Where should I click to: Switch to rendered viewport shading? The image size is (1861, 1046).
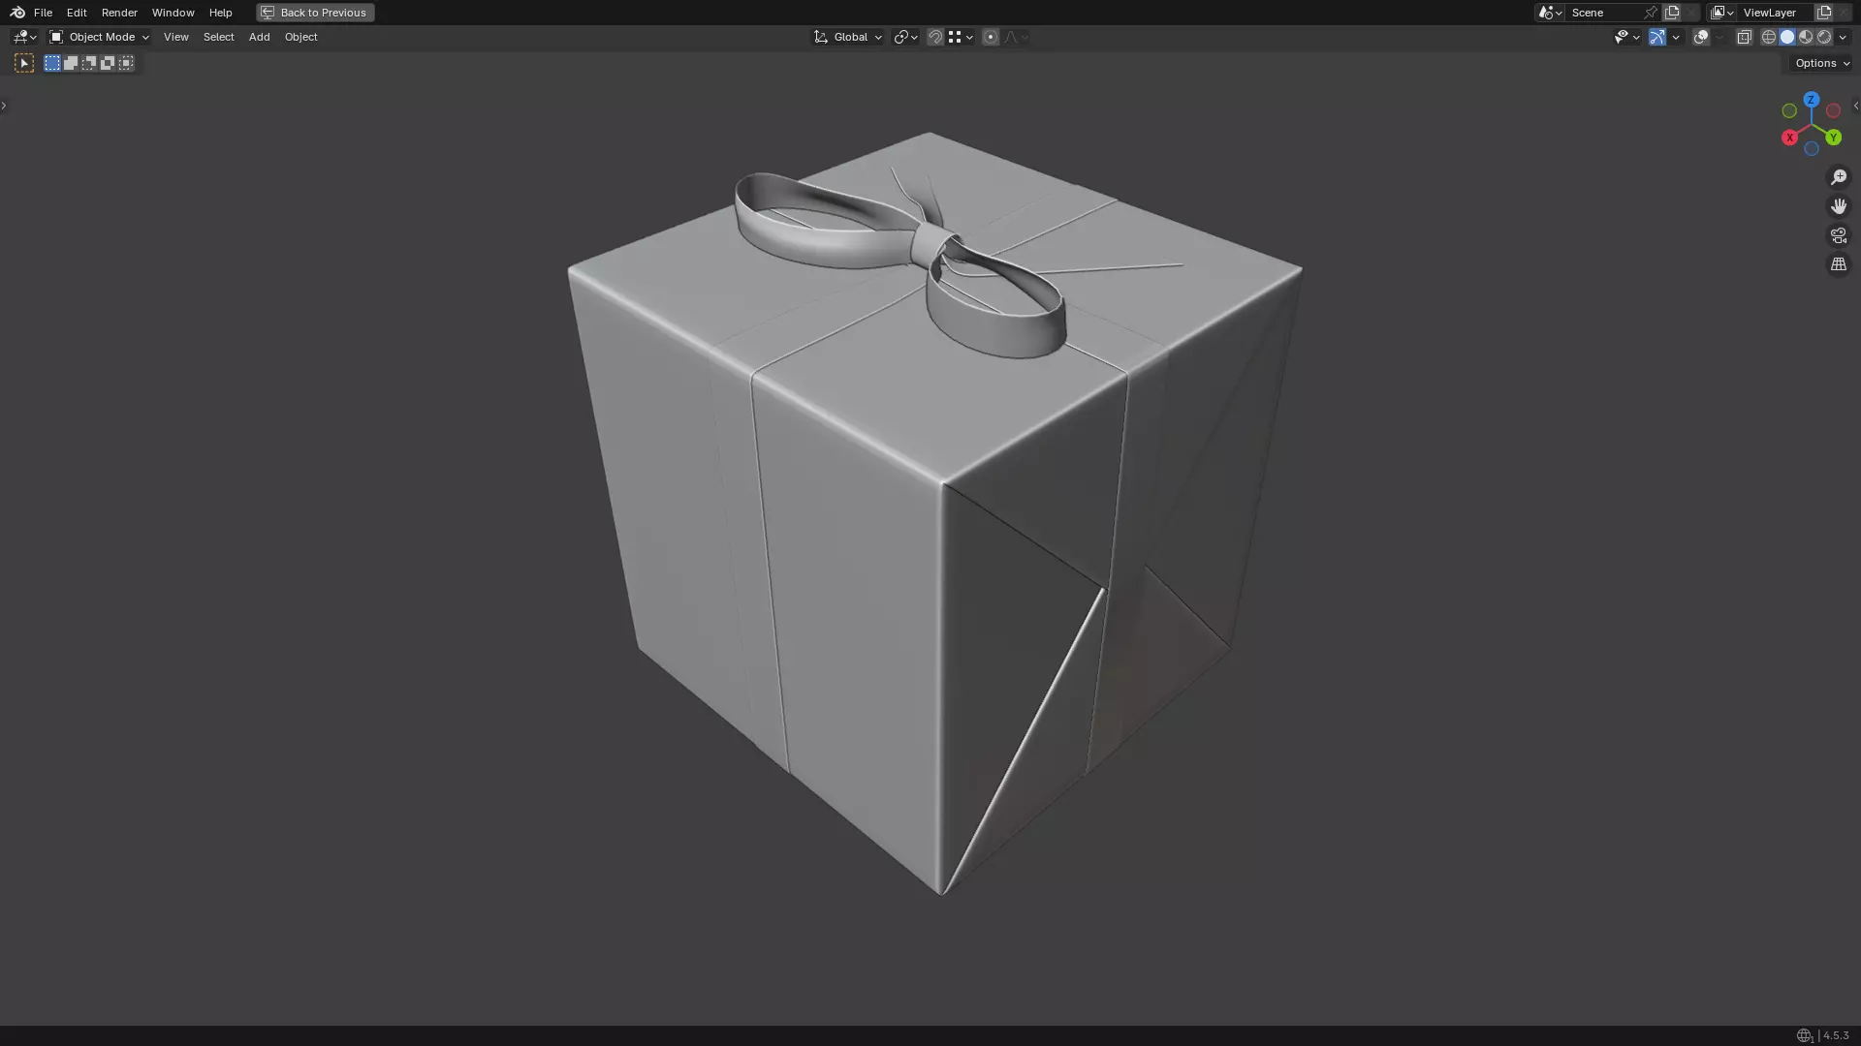[1824, 37]
